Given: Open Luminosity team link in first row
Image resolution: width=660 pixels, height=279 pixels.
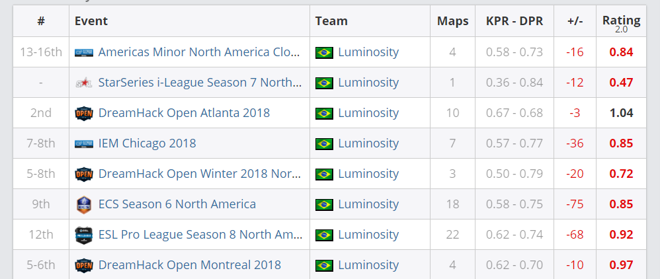Looking at the screenshot, I should (368, 52).
